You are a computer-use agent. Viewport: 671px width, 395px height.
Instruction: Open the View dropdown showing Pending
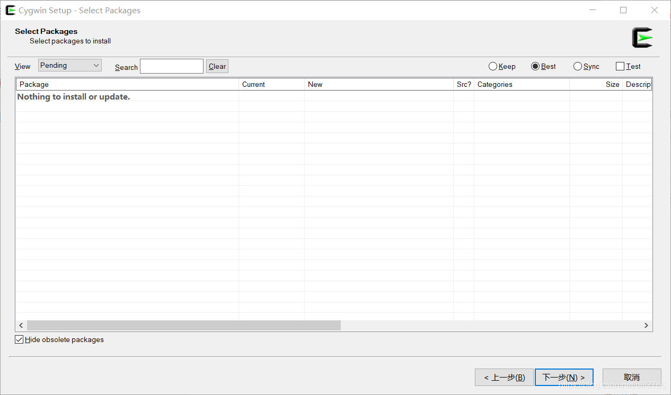coord(69,65)
